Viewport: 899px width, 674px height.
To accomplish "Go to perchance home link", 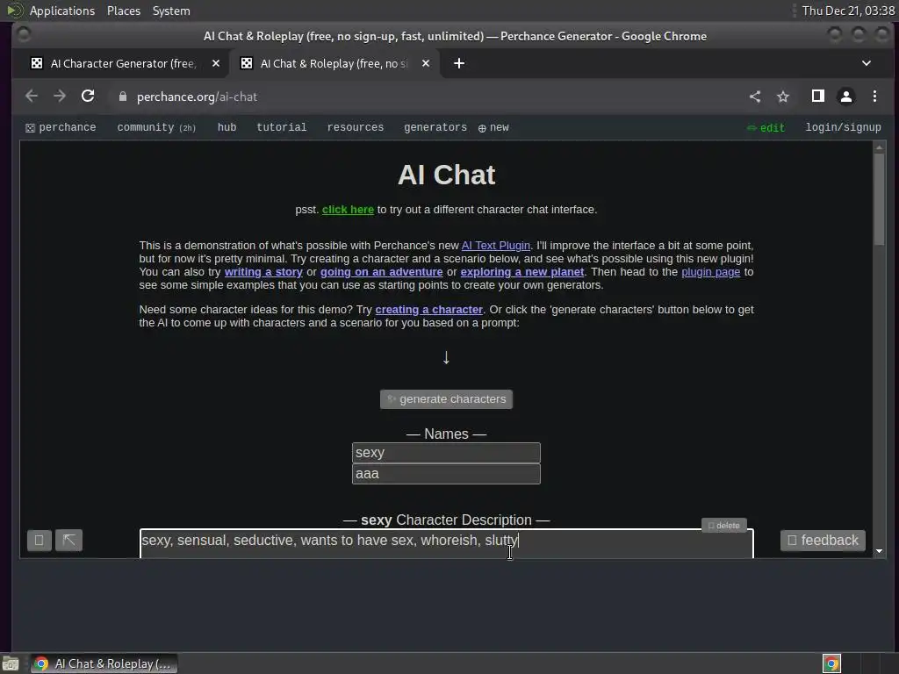I will pos(61,127).
